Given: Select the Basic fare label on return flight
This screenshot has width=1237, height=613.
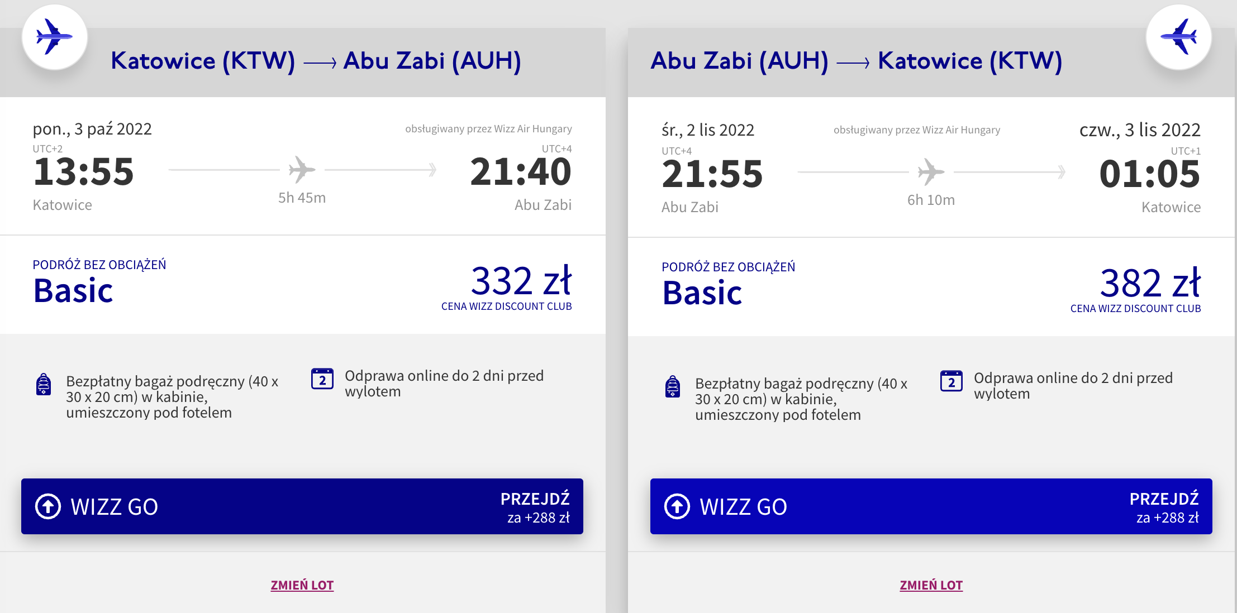Looking at the screenshot, I should point(702,293).
